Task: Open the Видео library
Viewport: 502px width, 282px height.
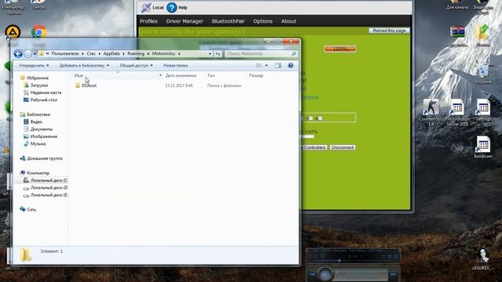Action: (x=33, y=122)
